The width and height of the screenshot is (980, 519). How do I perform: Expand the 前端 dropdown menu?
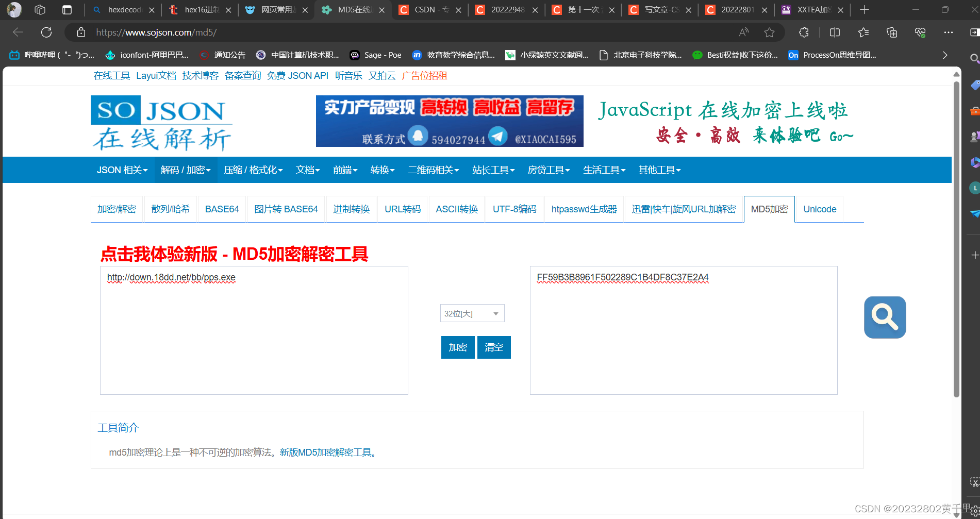[x=345, y=170]
